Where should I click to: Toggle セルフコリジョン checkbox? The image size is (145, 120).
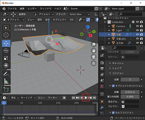click(x=113, y=113)
